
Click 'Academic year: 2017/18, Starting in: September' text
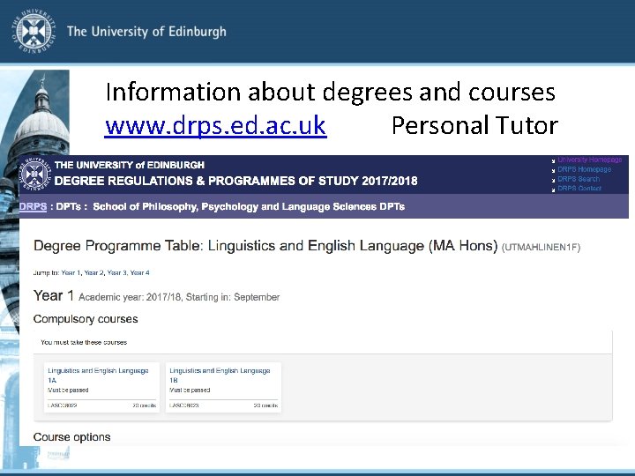(179, 298)
